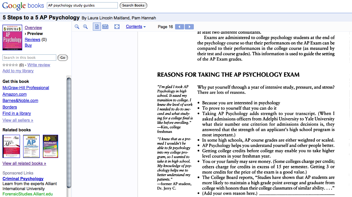Viewport: 352px width, 197px height.
Task: Open the 5 Steps to a 5 cover thumbnail
Action: click(12, 37)
